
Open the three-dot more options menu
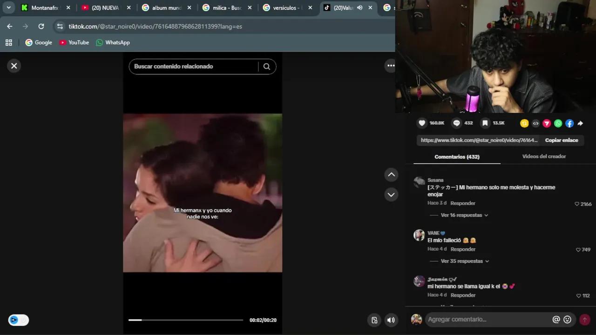[x=391, y=66]
